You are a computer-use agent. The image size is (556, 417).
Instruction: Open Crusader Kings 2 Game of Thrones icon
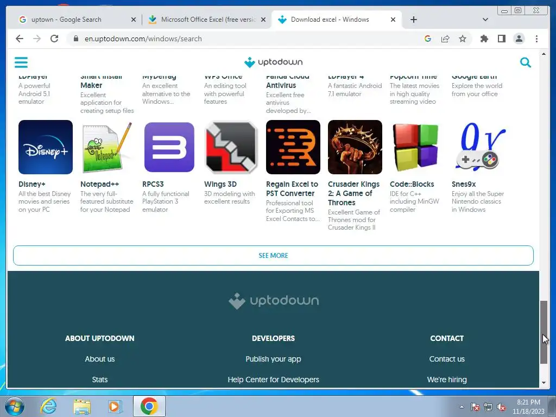355,147
